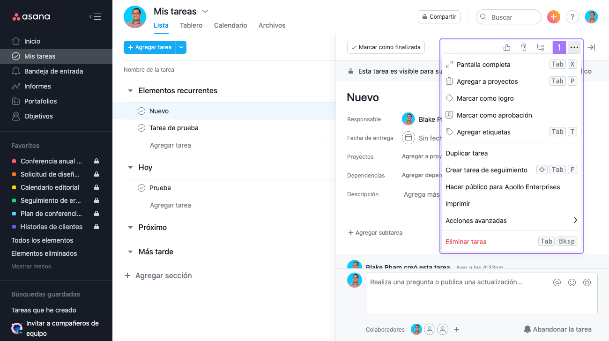This screenshot has width=609, height=341.
Task: Open Plan de conferenci... project
Action: tap(56, 214)
